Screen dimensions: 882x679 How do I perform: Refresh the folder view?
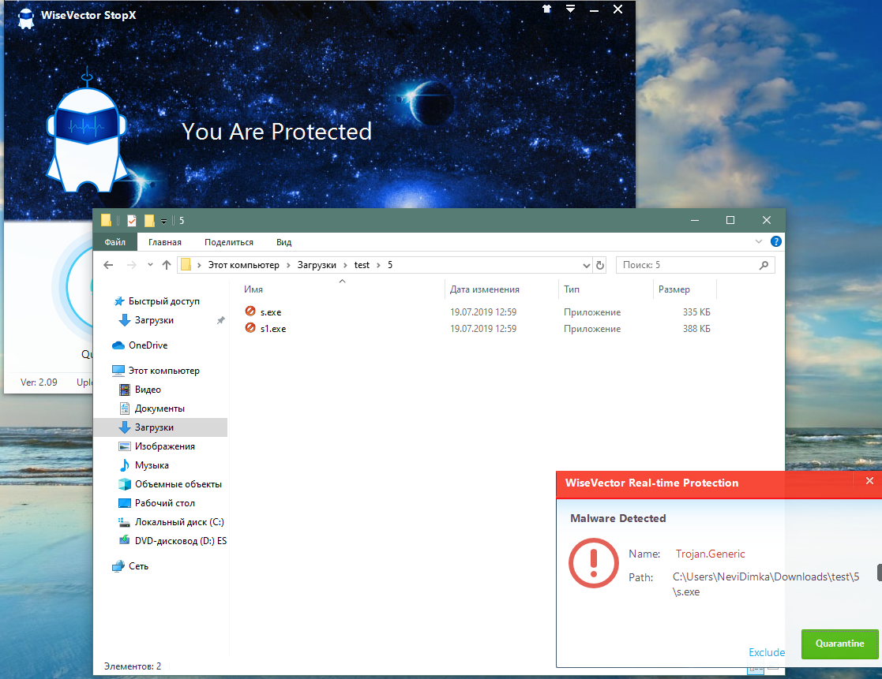point(600,265)
